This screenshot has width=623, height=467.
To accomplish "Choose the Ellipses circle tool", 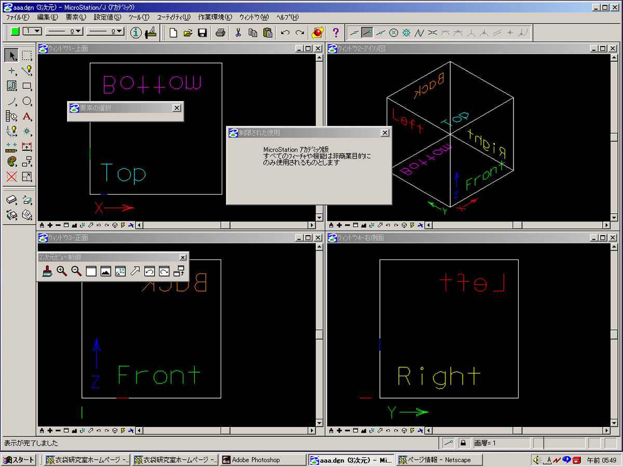I will (27, 101).
